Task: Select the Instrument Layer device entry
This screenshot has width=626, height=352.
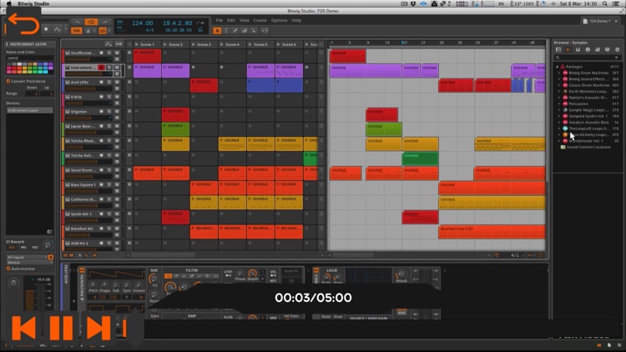Action: point(29,110)
